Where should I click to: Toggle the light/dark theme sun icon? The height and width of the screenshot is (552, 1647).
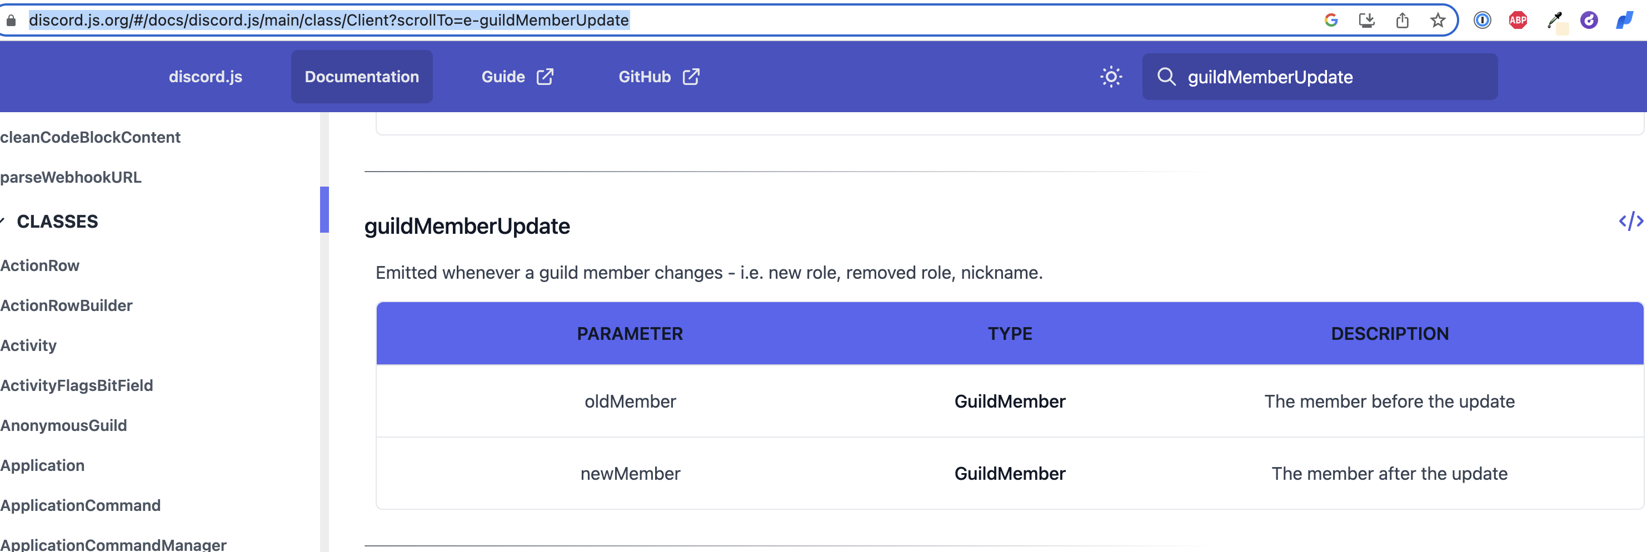pyautogui.click(x=1111, y=77)
